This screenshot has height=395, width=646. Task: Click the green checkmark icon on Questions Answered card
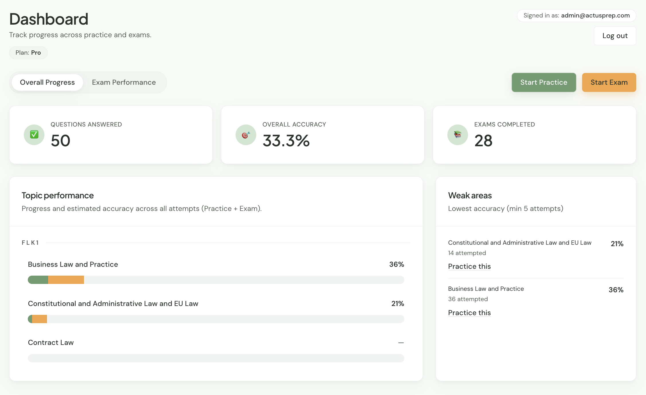[34, 135]
